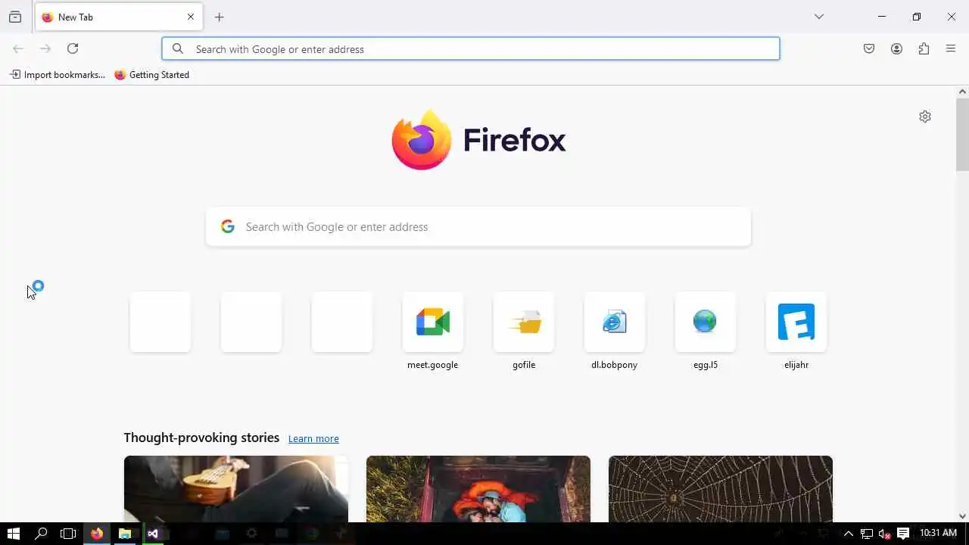Open new tab personalize gear icon
The height and width of the screenshot is (545, 969).
(925, 117)
